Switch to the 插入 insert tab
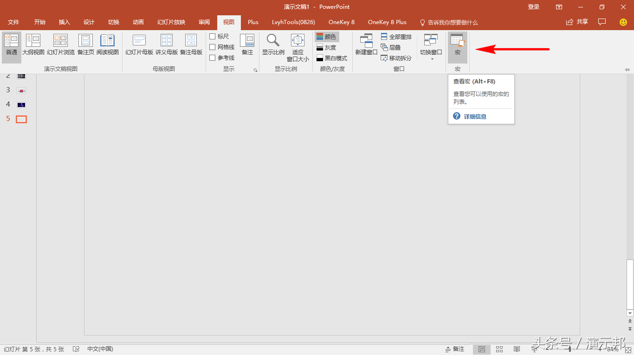The image size is (634, 355). click(65, 22)
